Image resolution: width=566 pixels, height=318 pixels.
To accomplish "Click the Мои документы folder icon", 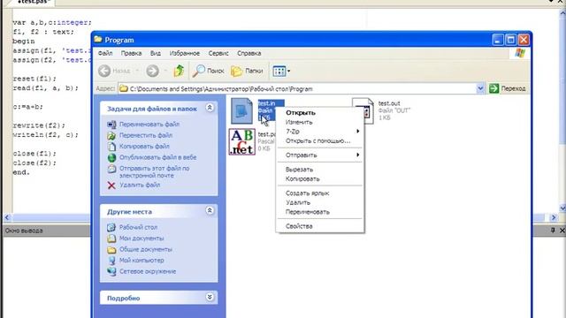I will click(x=111, y=238).
